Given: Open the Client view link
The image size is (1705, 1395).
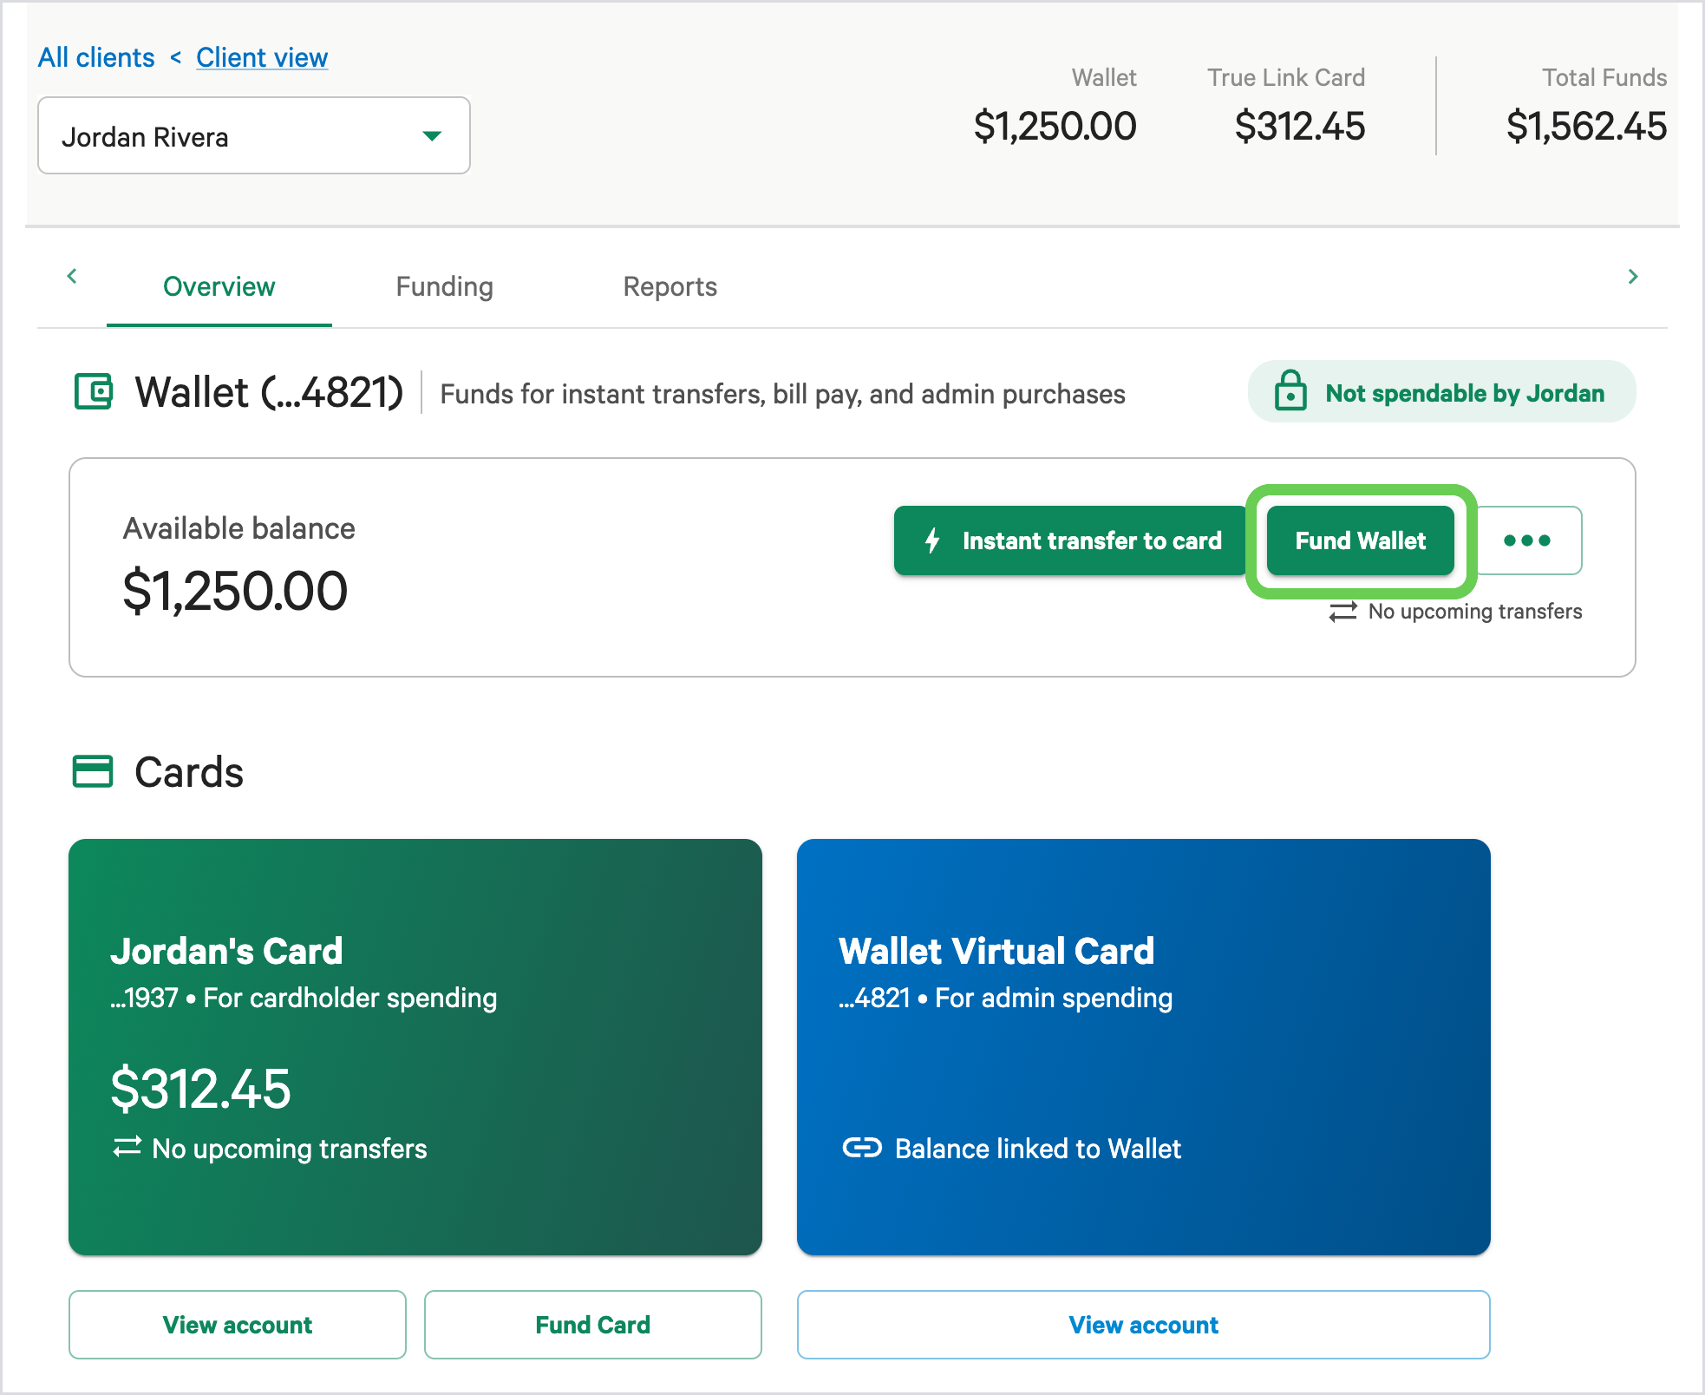Looking at the screenshot, I should [x=262, y=58].
